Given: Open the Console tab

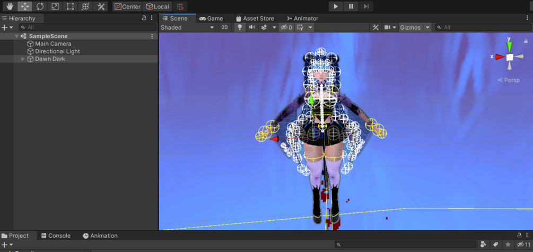Looking at the screenshot, I should (x=56, y=236).
